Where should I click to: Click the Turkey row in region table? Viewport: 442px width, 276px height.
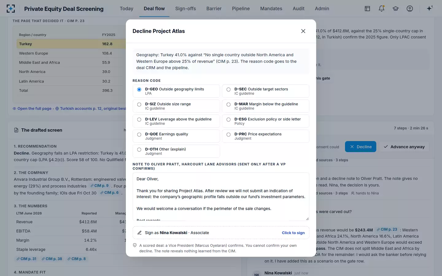click(71, 44)
